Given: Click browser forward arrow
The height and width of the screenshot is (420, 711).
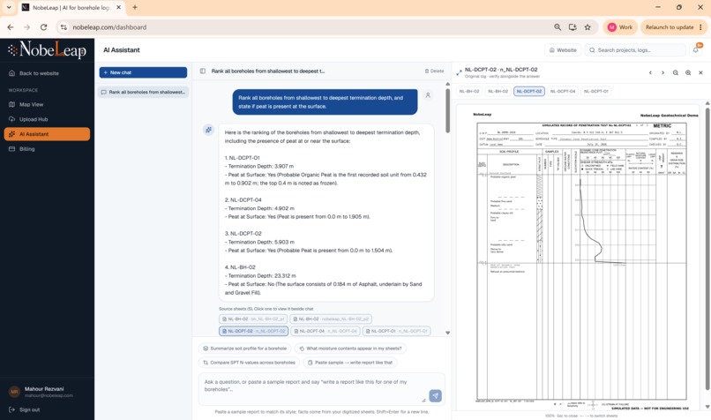Looking at the screenshot, I should (x=26, y=27).
